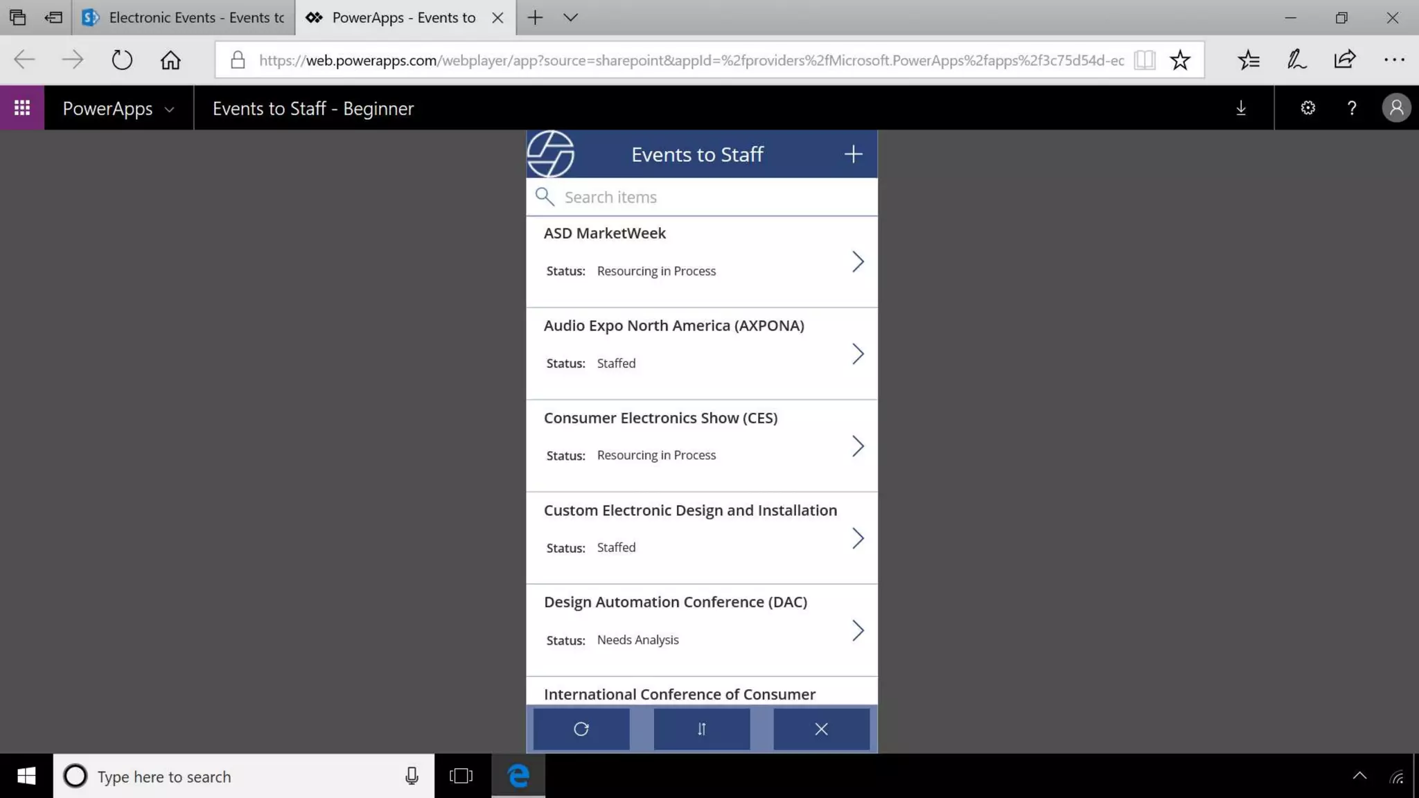Open the Office app launcher waffle icon
Image resolution: width=1419 pixels, height=798 pixels.
pyautogui.click(x=22, y=108)
